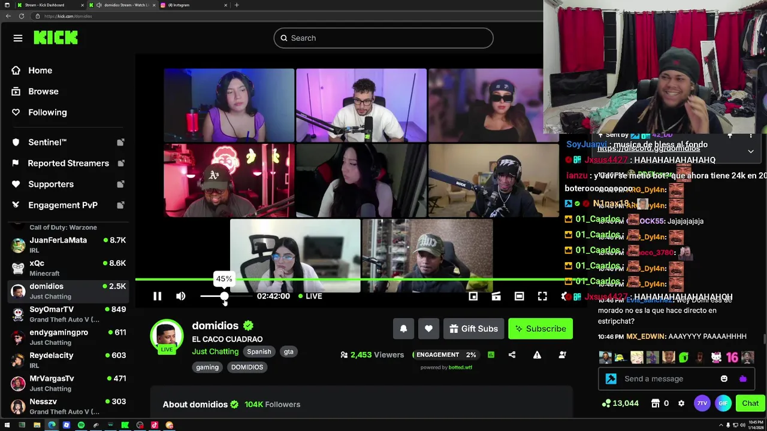Go back in the browser
The image size is (767, 431).
tap(8, 16)
